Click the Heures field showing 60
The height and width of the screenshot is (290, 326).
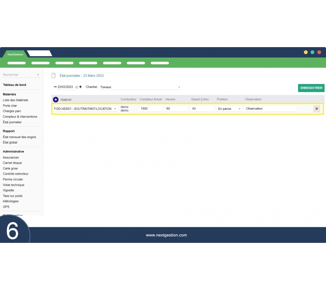(176, 109)
